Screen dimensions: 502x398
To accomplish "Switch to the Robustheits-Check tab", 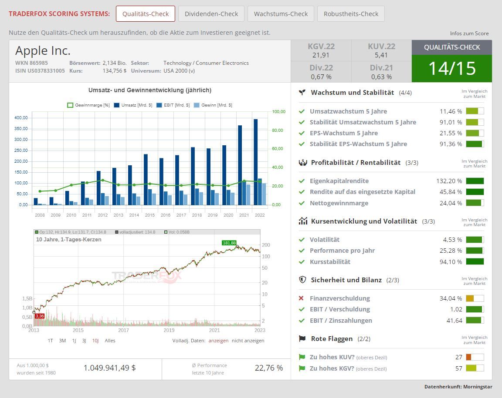I will coord(351,14).
